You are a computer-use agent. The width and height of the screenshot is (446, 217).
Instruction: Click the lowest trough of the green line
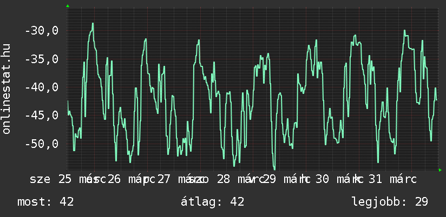click(x=274, y=169)
